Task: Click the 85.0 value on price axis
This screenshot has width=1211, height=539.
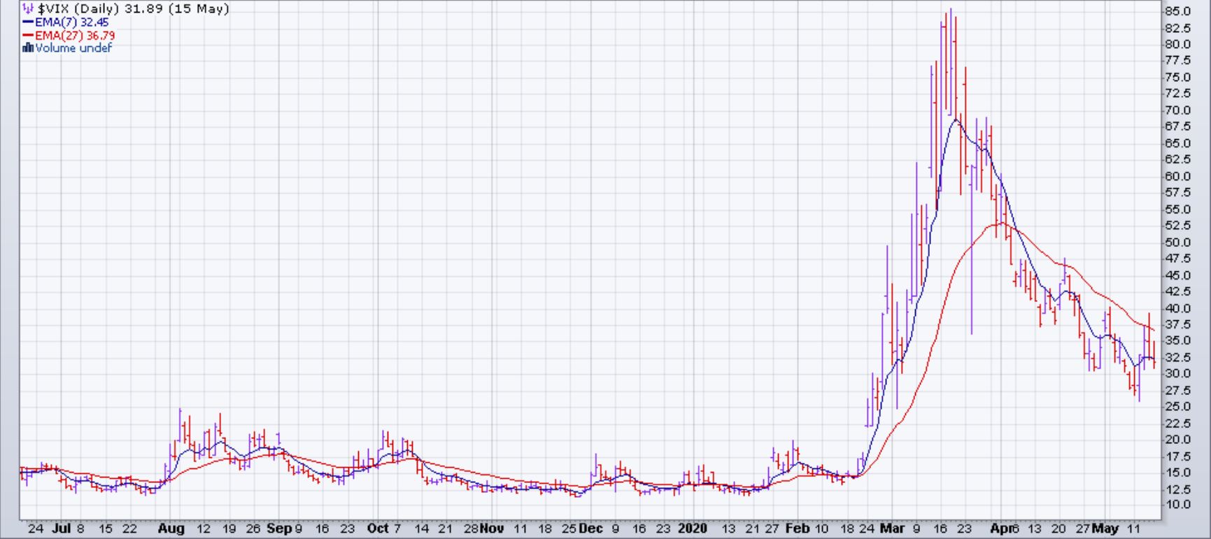Action: click(1178, 11)
